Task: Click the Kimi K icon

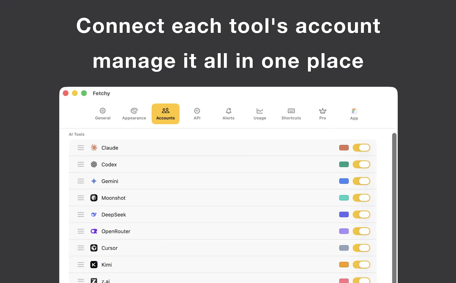Action: click(94, 264)
